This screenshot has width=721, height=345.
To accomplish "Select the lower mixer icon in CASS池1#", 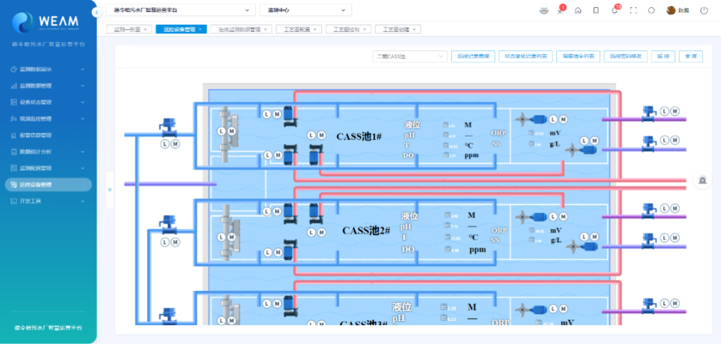I will click(581, 149).
